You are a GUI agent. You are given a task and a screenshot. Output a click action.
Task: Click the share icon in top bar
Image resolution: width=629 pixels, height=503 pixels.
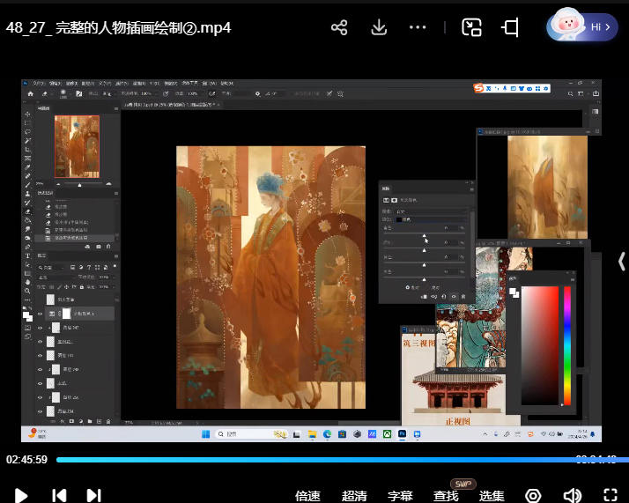coord(339,27)
